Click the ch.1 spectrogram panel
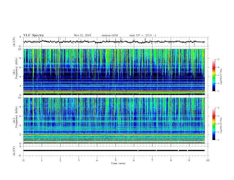 (114, 72)
